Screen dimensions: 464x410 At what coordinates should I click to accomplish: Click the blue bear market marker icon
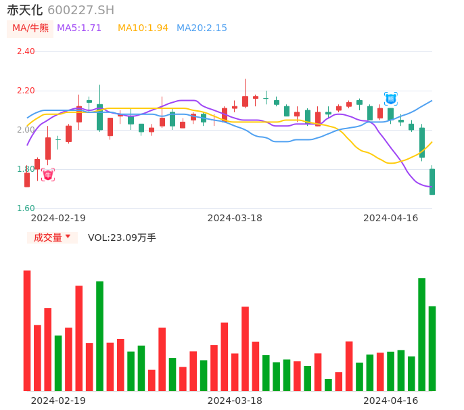point(391,99)
